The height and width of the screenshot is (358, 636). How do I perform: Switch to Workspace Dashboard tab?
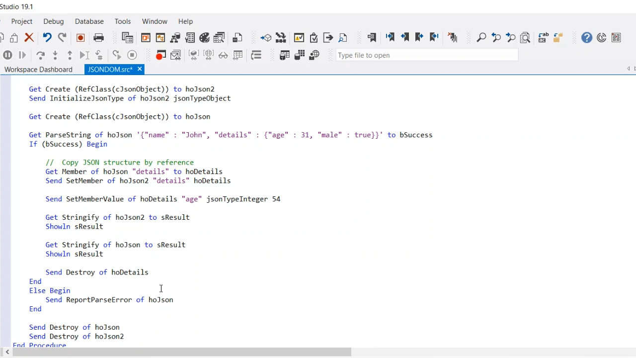[38, 70]
